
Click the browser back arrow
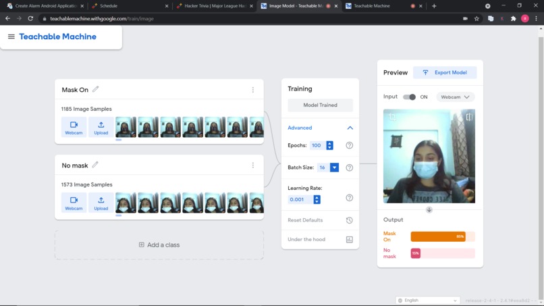pyautogui.click(x=7, y=18)
